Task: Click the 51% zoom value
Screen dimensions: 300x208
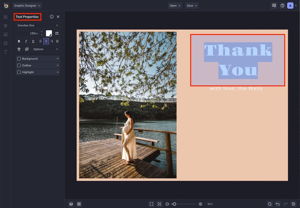Action: click(x=210, y=204)
